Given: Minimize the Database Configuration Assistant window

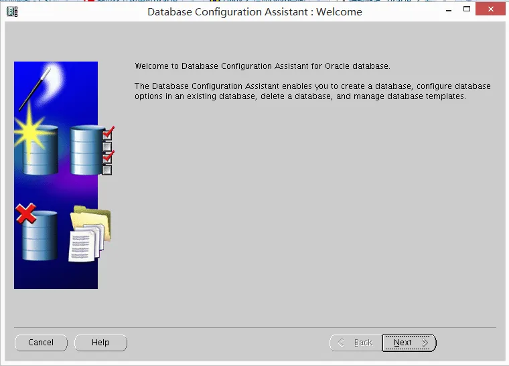Looking at the screenshot, I should point(449,11).
